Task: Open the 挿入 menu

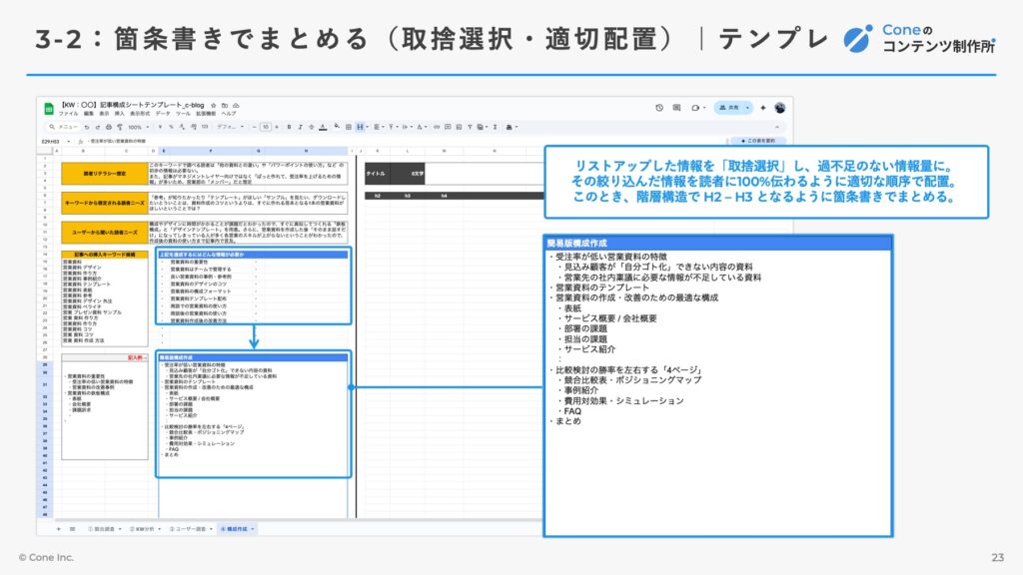Action: click(120, 114)
